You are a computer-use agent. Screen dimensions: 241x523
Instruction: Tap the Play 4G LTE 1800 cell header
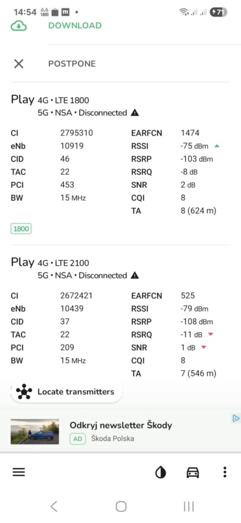[x=50, y=100]
